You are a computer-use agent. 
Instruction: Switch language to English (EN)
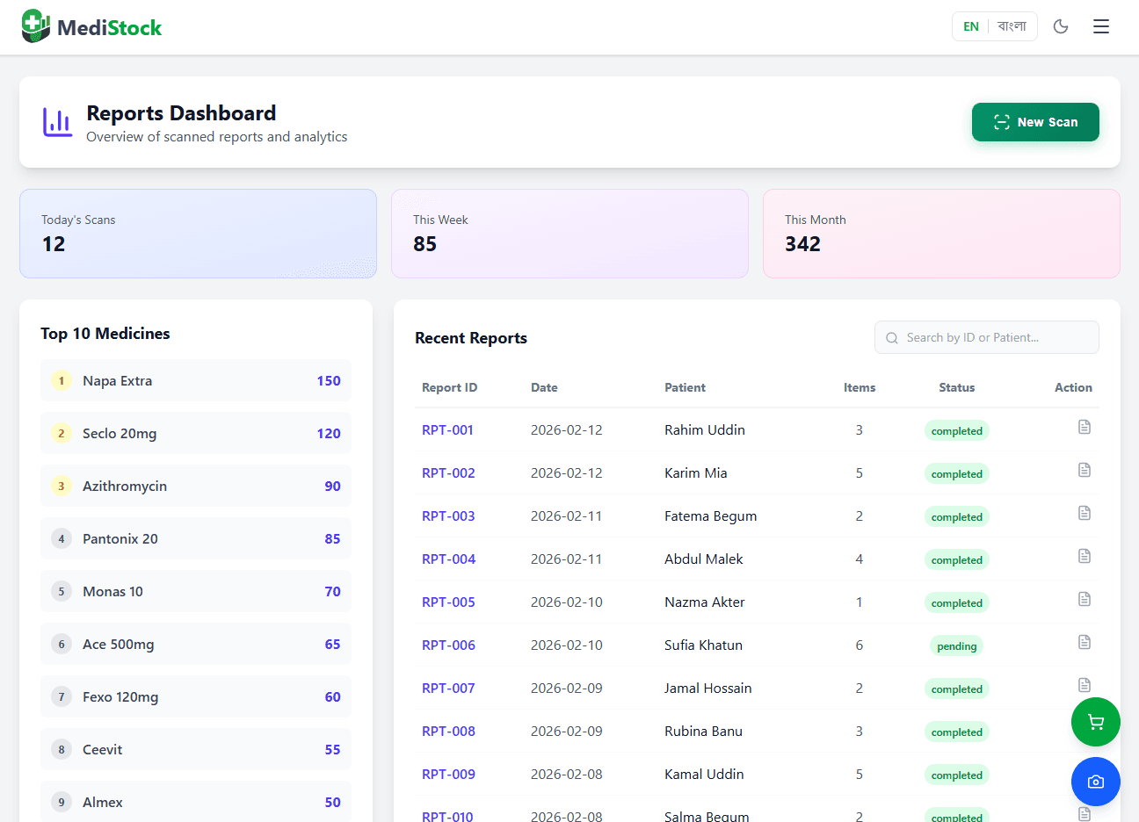970,26
